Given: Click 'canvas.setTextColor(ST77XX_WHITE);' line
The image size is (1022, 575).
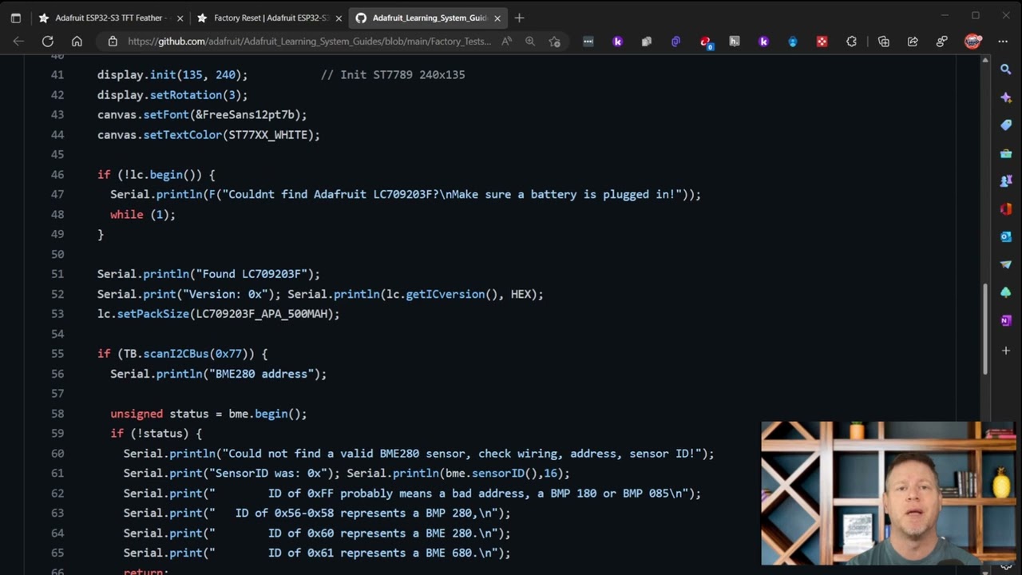Looking at the screenshot, I should [208, 135].
